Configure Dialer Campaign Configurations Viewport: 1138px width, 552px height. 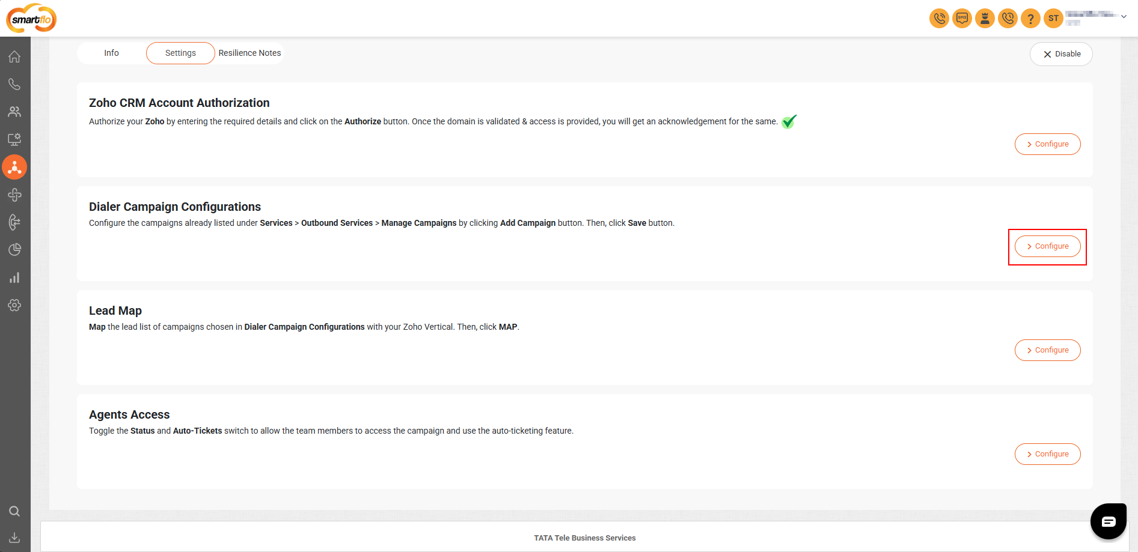[x=1047, y=246]
